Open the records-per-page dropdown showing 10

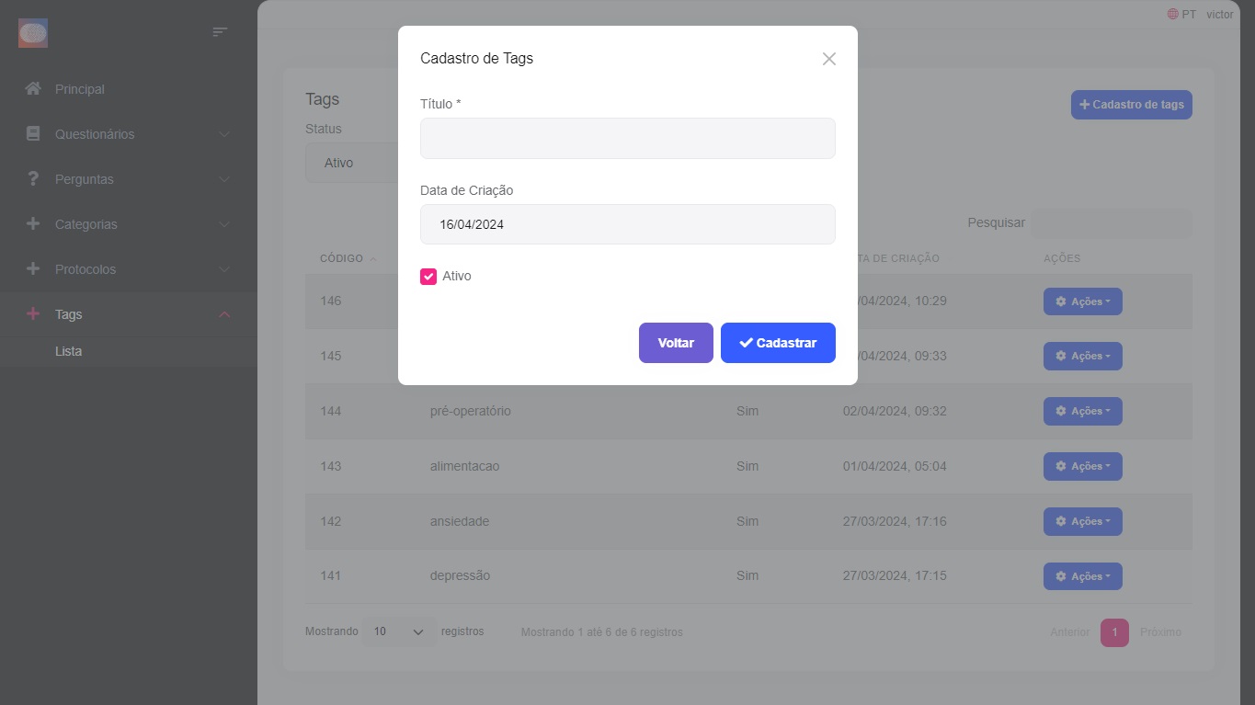pyautogui.click(x=398, y=632)
